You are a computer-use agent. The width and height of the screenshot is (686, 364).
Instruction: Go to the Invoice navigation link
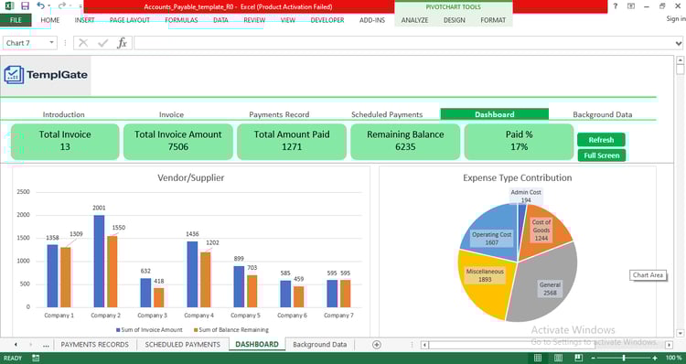[x=171, y=114]
